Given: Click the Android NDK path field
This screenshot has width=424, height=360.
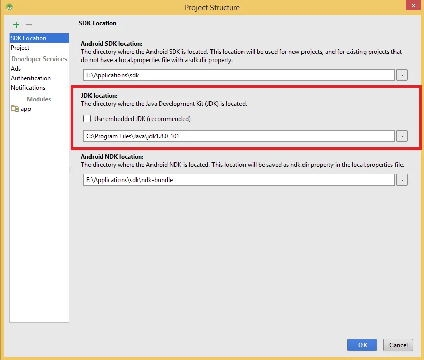Looking at the screenshot, I should click(239, 180).
